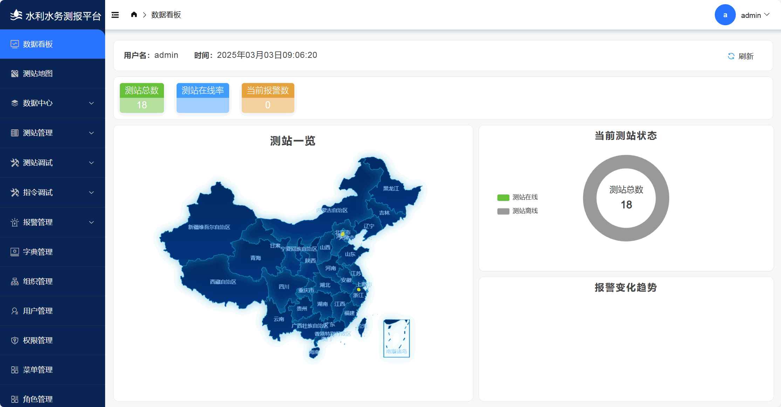Click the blue admin avatar circle

coord(725,15)
